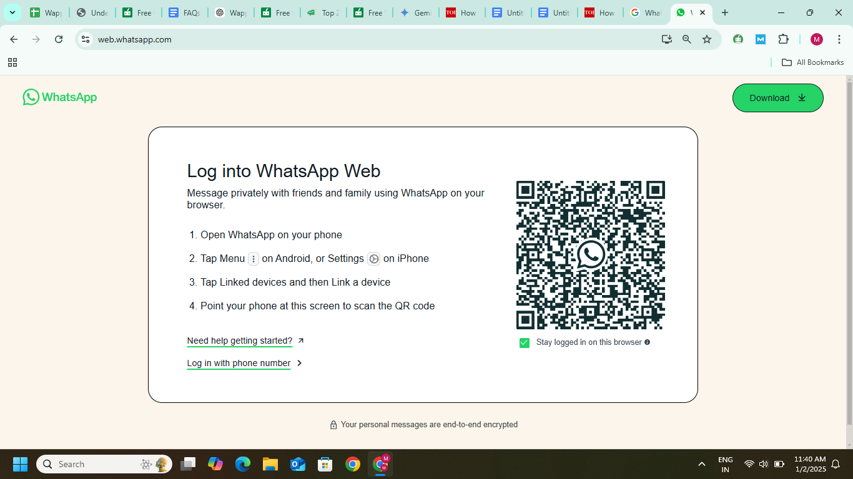Bookmark this tab with the star icon
853x479 pixels.
pos(707,39)
